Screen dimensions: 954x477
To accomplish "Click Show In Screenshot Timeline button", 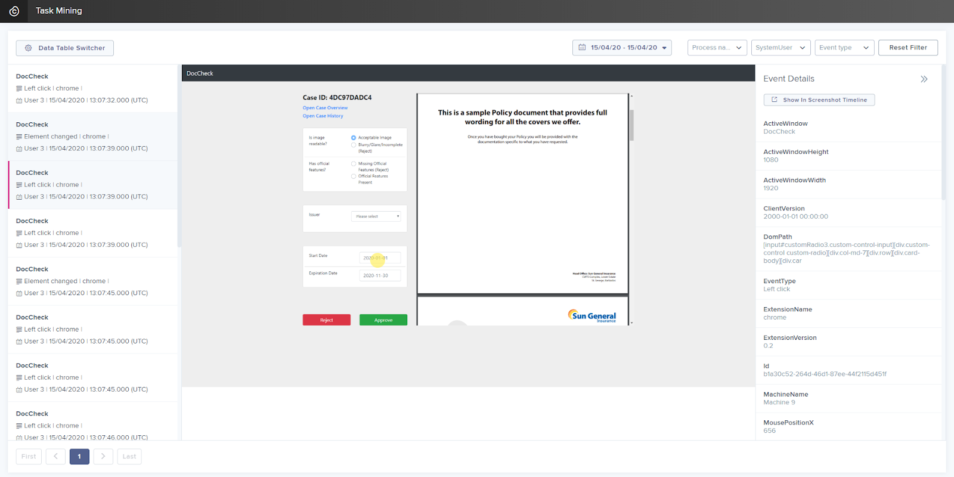I will tap(819, 100).
